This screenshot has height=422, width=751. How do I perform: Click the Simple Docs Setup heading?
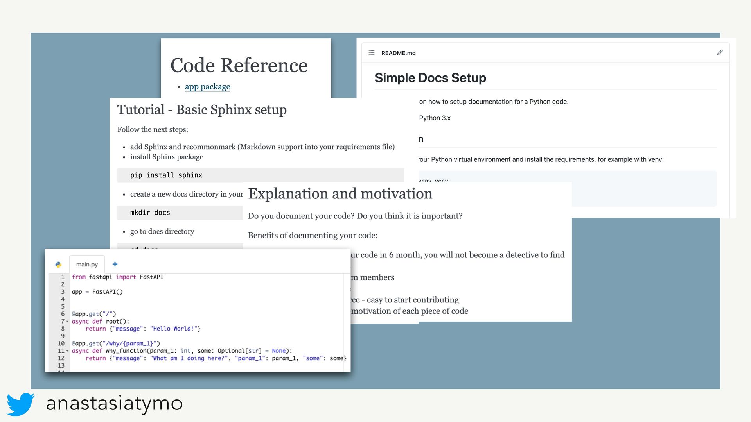pyautogui.click(x=430, y=78)
